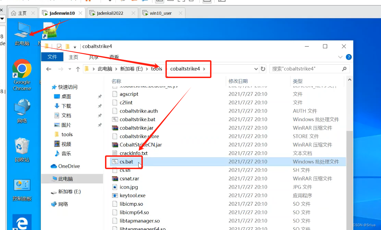Viewport: 381px width, 230px height.
Task: Open the Notepad++ desktop shortcut icon
Action: 50,30
